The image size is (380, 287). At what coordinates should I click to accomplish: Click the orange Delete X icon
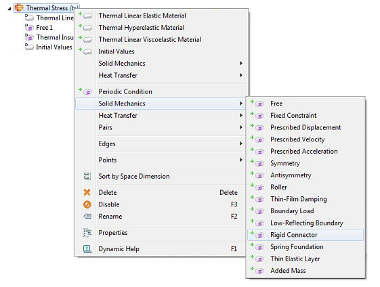[87, 192]
